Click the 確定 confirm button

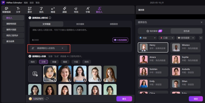pos(196,99)
